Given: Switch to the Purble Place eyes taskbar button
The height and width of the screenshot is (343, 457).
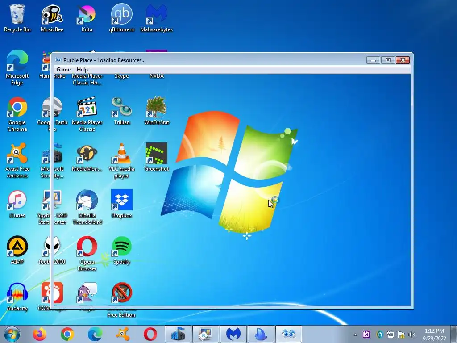Looking at the screenshot, I should (x=289, y=334).
